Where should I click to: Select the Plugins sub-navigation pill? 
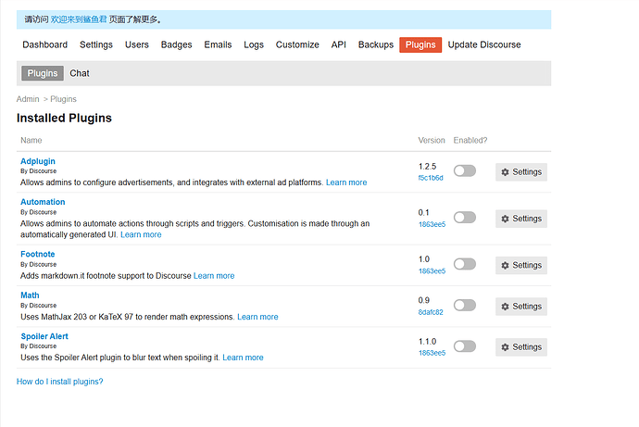pyautogui.click(x=43, y=73)
